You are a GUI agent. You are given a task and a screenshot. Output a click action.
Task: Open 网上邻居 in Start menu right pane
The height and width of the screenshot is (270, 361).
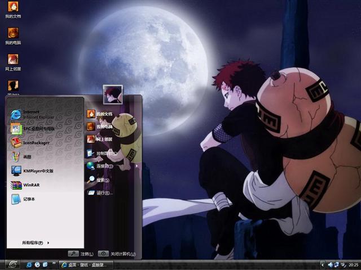tap(100, 139)
